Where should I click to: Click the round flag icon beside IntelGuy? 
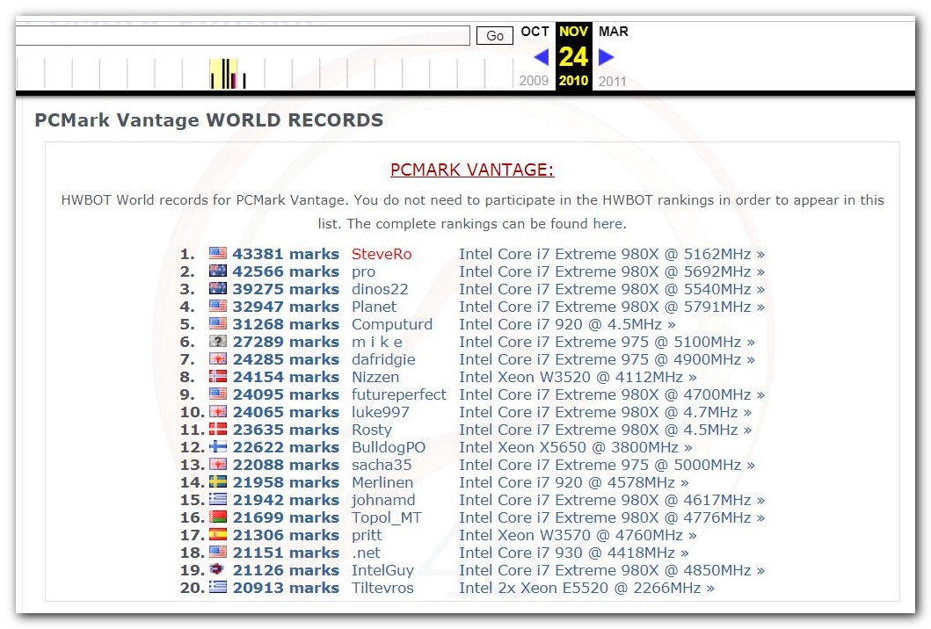[x=217, y=569]
